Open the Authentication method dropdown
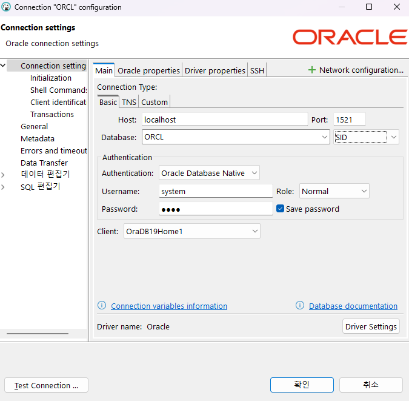 point(209,173)
